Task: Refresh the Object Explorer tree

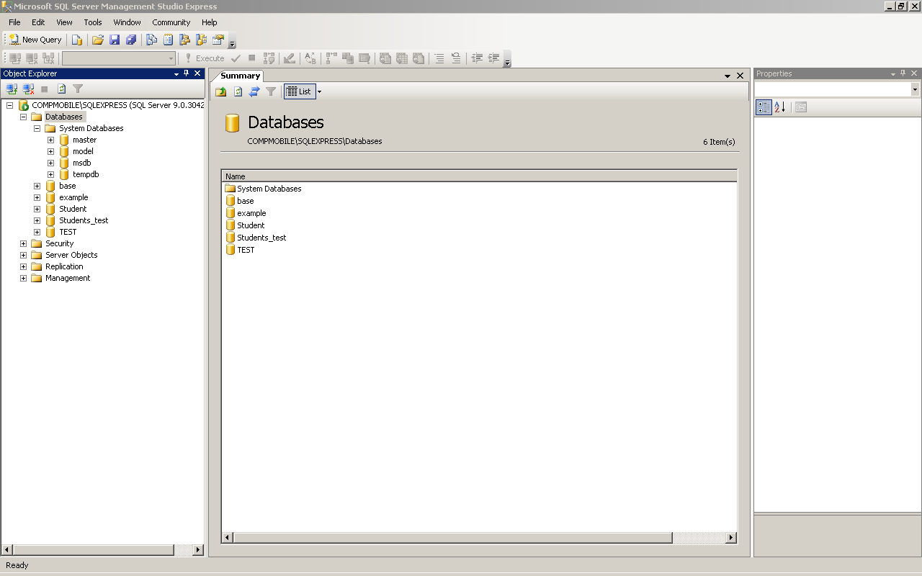Action: point(62,89)
